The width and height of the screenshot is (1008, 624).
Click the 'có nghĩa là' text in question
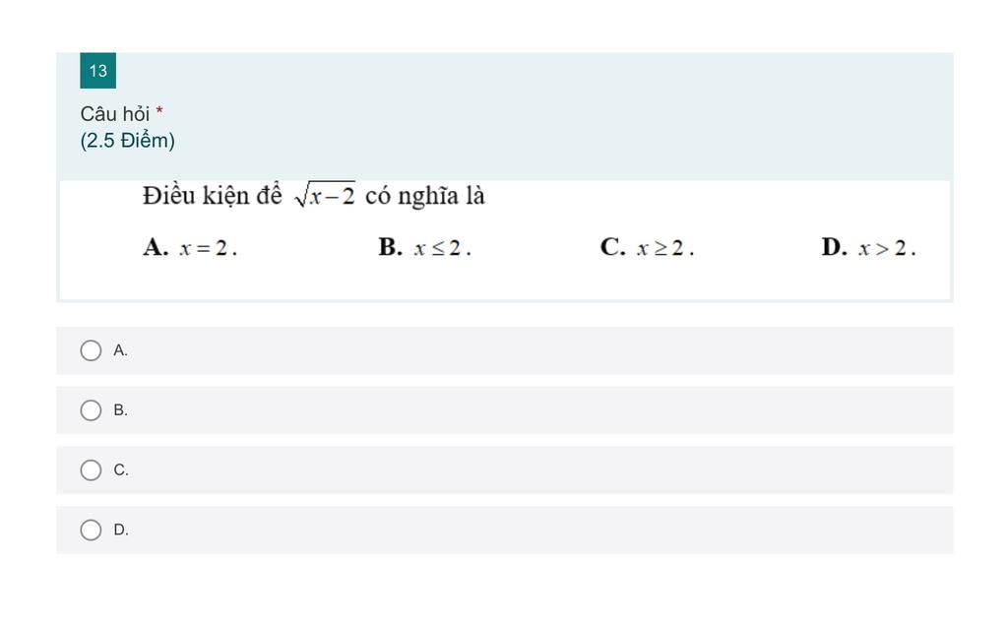[x=425, y=196]
